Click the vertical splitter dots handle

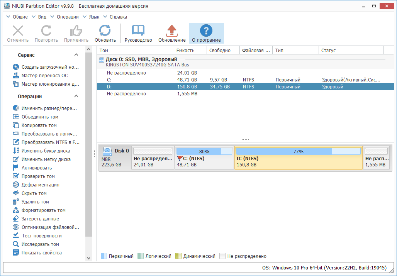(x=94, y=153)
